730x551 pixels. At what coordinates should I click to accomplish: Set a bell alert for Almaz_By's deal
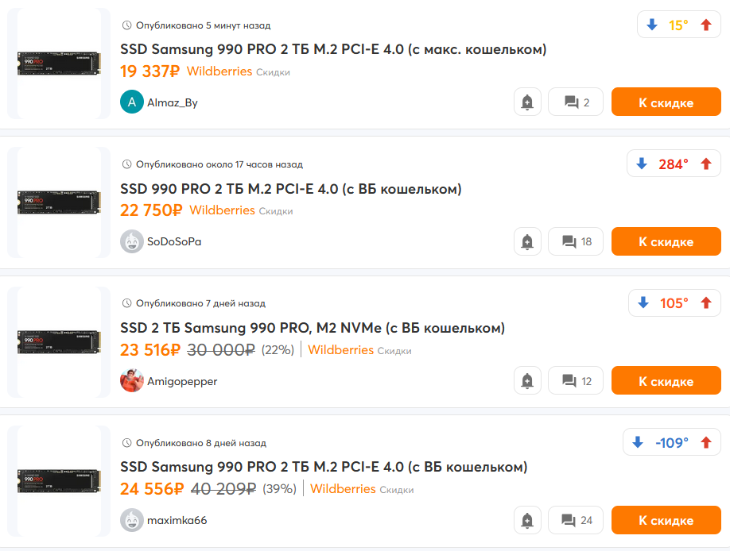pyautogui.click(x=527, y=102)
